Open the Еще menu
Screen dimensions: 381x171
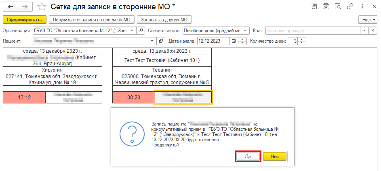pos(368,20)
